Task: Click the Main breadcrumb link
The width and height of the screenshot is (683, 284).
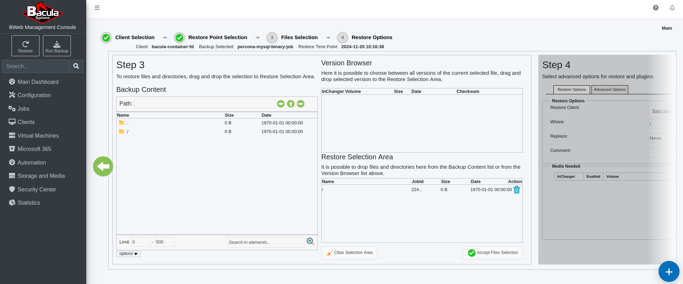Action: [x=667, y=28]
